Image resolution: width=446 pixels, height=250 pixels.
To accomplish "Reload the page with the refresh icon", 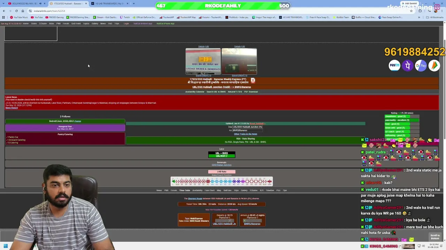I will 16,11.
